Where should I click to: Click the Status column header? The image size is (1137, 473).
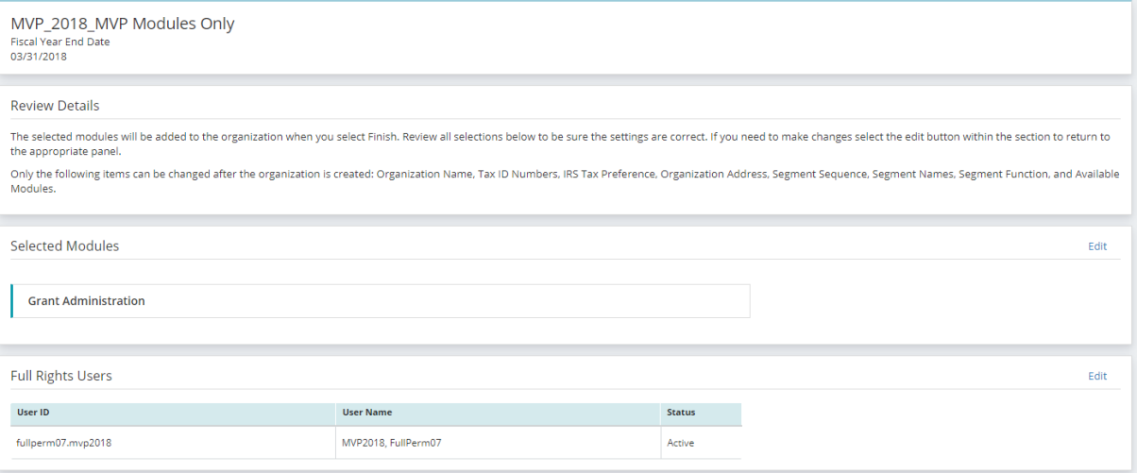point(701,413)
